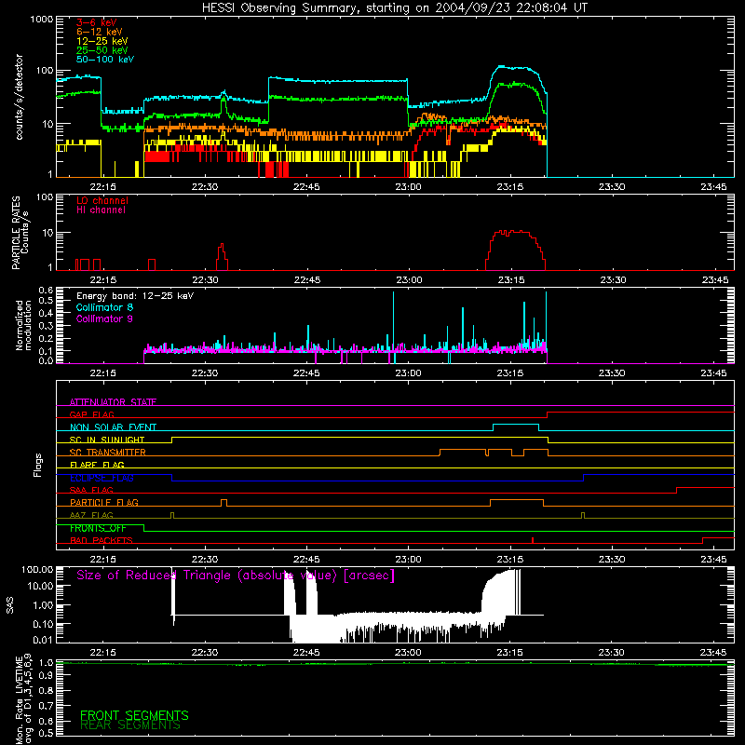Select the 50-100 keV legend label
This screenshot has height=745, width=745.
click(x=105, y=60)
